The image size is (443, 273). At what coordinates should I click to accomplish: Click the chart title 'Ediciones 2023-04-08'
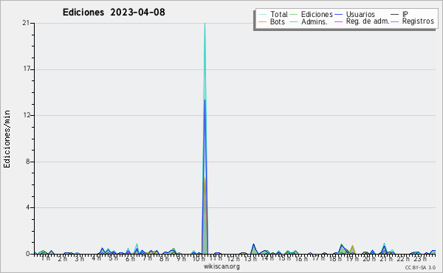[x=114, y=13]
